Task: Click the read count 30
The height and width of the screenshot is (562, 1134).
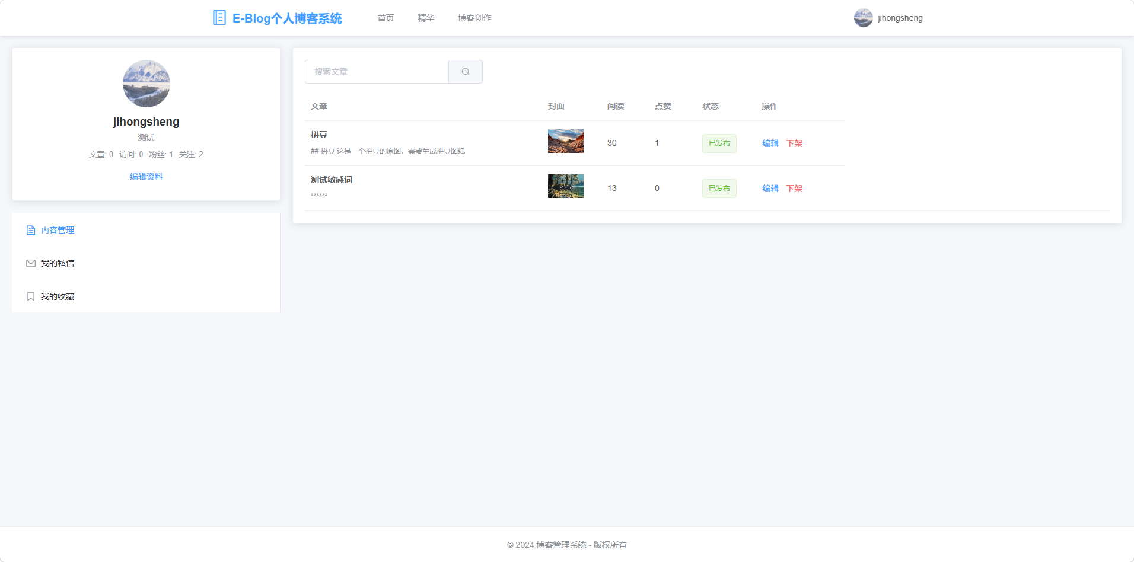Action: point(612,143)
